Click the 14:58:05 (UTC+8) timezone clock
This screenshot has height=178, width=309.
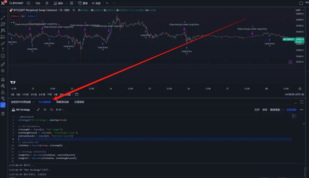coord(294,95)
